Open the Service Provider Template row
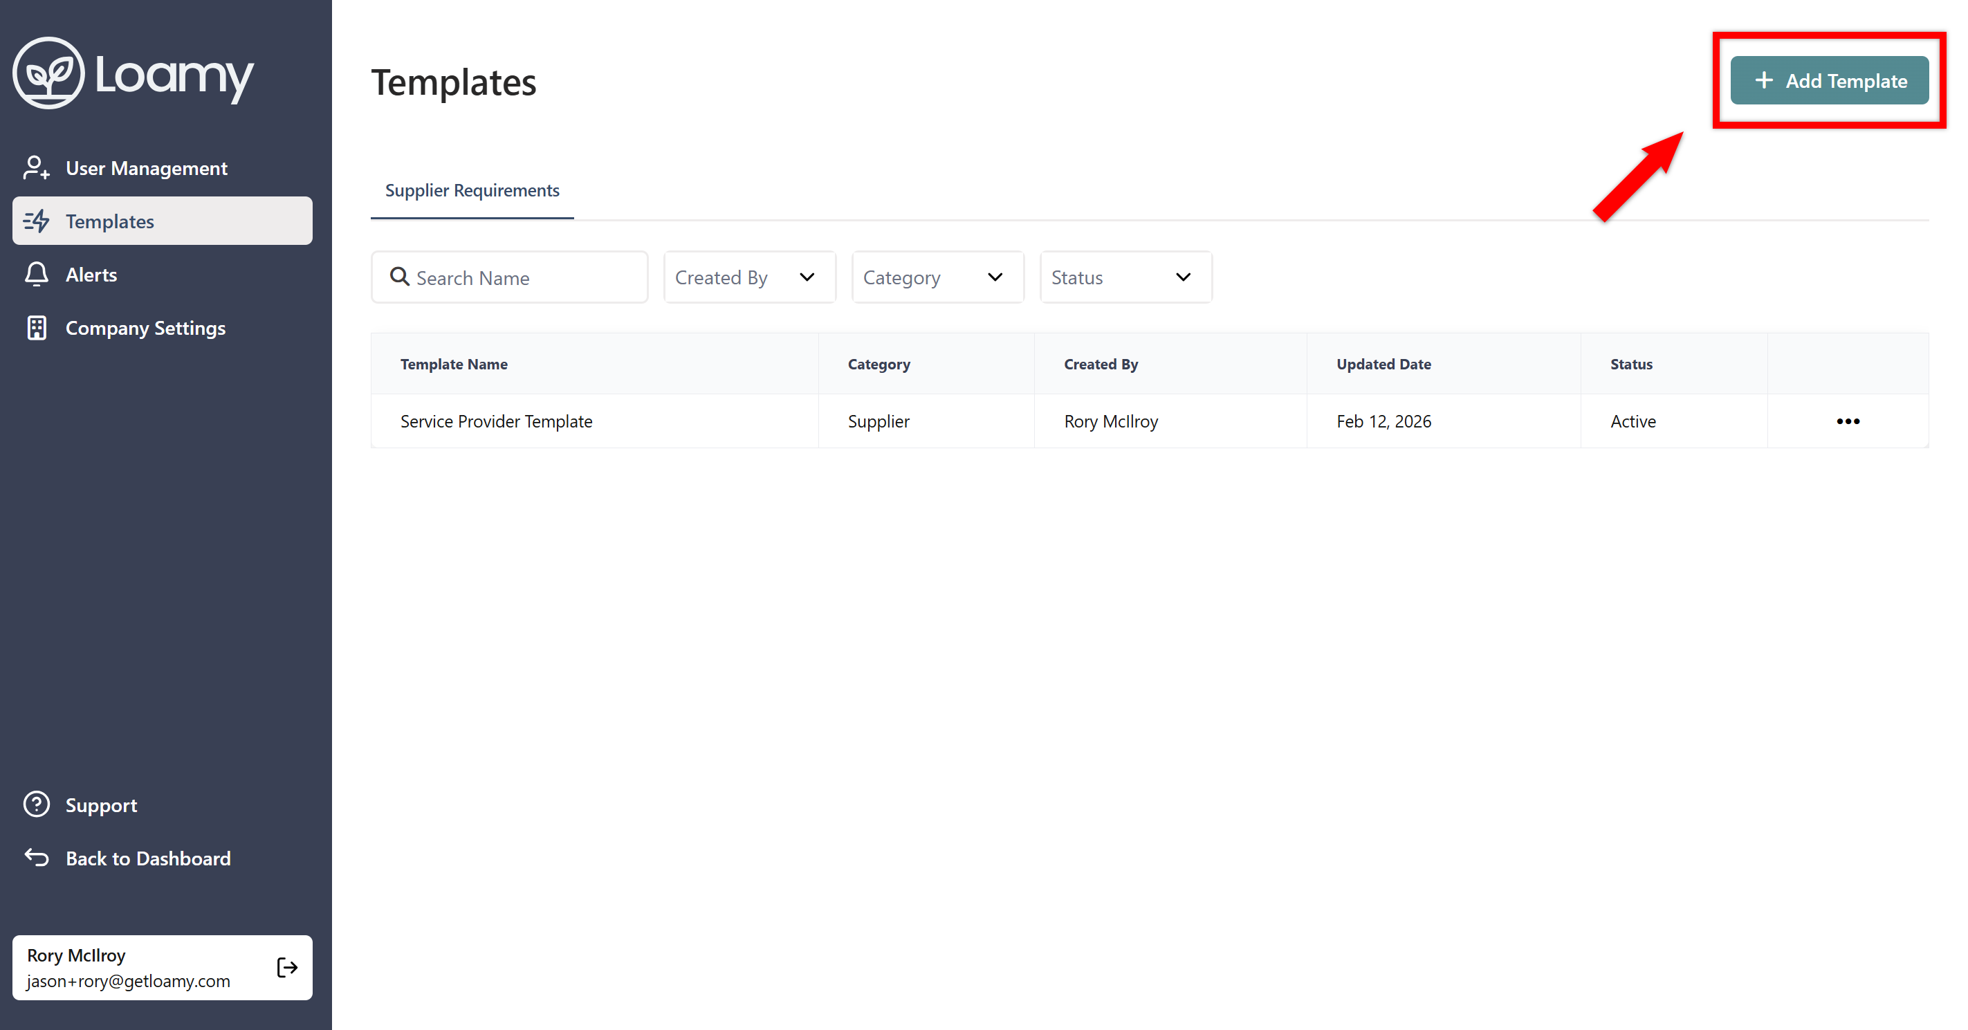Image resolution: width=1968 pixels, height=1030 pixels. (x=496, y=421)
